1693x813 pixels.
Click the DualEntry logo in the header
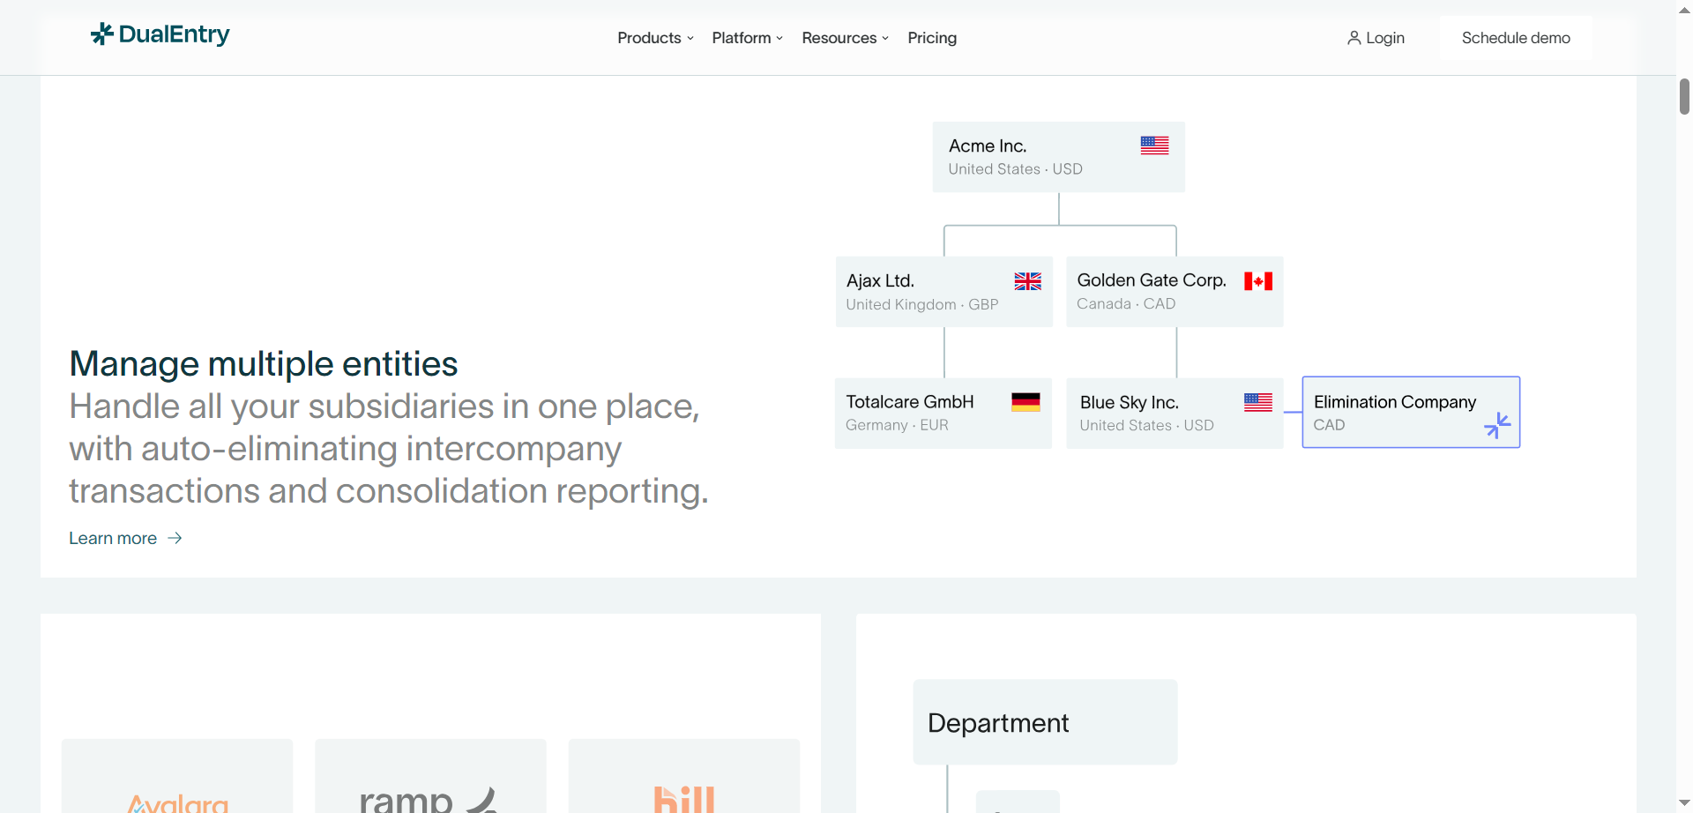(160, 35)
